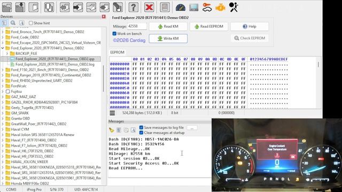Click the Help button
This screenshot has height=192, width=342.
(x=250, y=26)
